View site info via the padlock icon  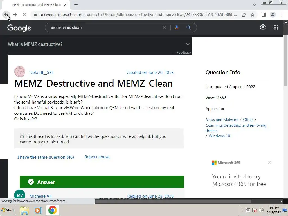(x=35, y=15)
